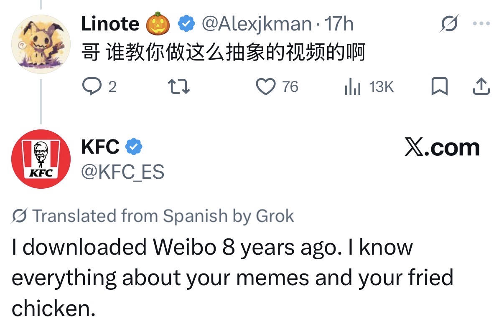
Task: Open the @Alexjkman handle
Action: [x=257, y=24]
